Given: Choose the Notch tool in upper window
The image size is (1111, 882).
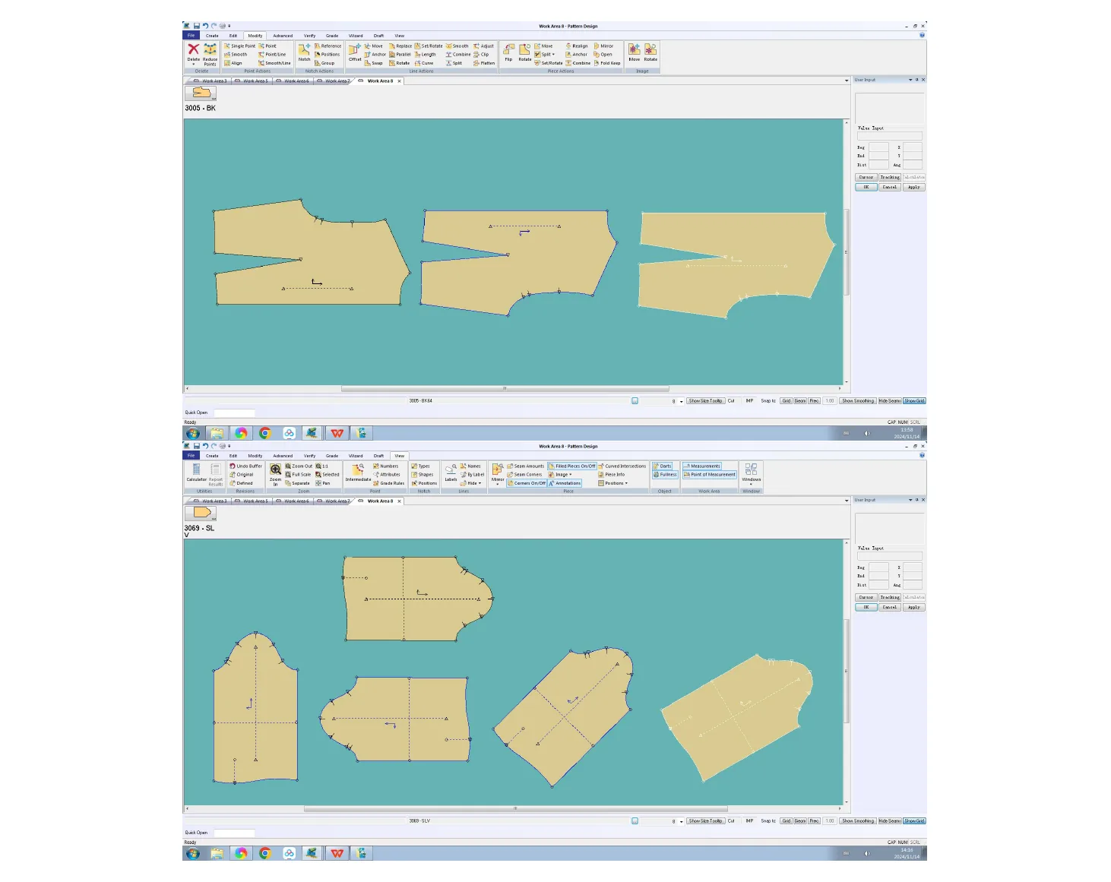Looking at the screenshot, I should point(304,53).
